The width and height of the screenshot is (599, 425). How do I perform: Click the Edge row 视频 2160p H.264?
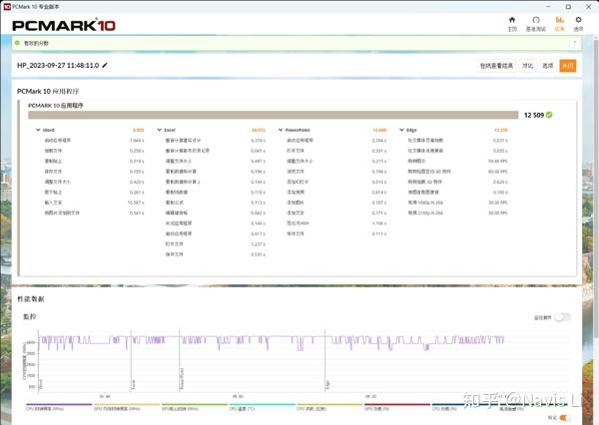coord(425,212)
